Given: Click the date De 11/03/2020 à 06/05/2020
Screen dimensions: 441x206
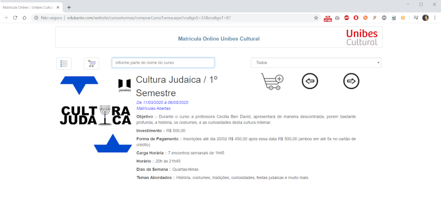Looking at the screenshot, I should pyautogui.click(x=162, y=102).
